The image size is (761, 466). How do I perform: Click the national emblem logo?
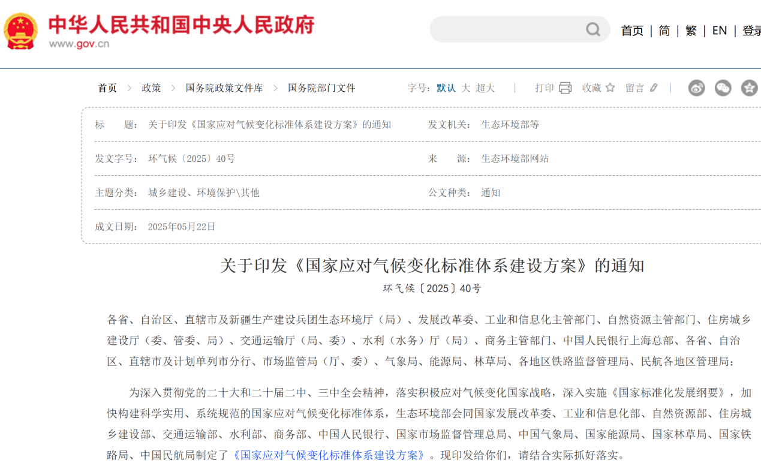21,31
